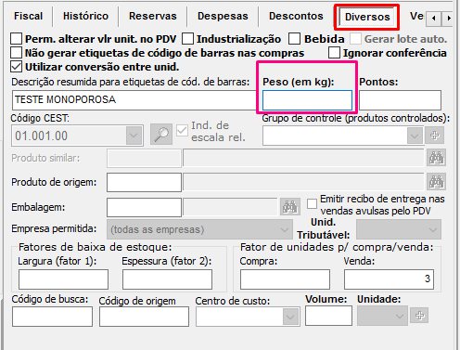Viewport: 460px width, 350px height.
Task: Click binoculars beside Produto similar
Action: pyautogui.click(x=436, y=158)
